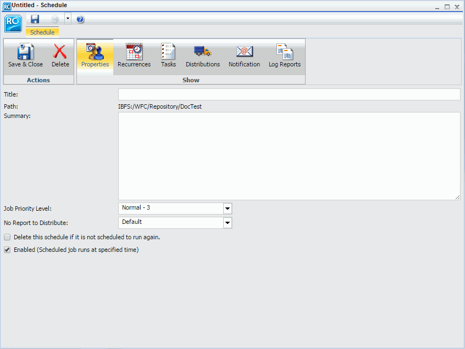The width and height of the screenshot is (465, 349).
Task: Expand the No Report to Distribute dropdown
Action: click(228, 223)
